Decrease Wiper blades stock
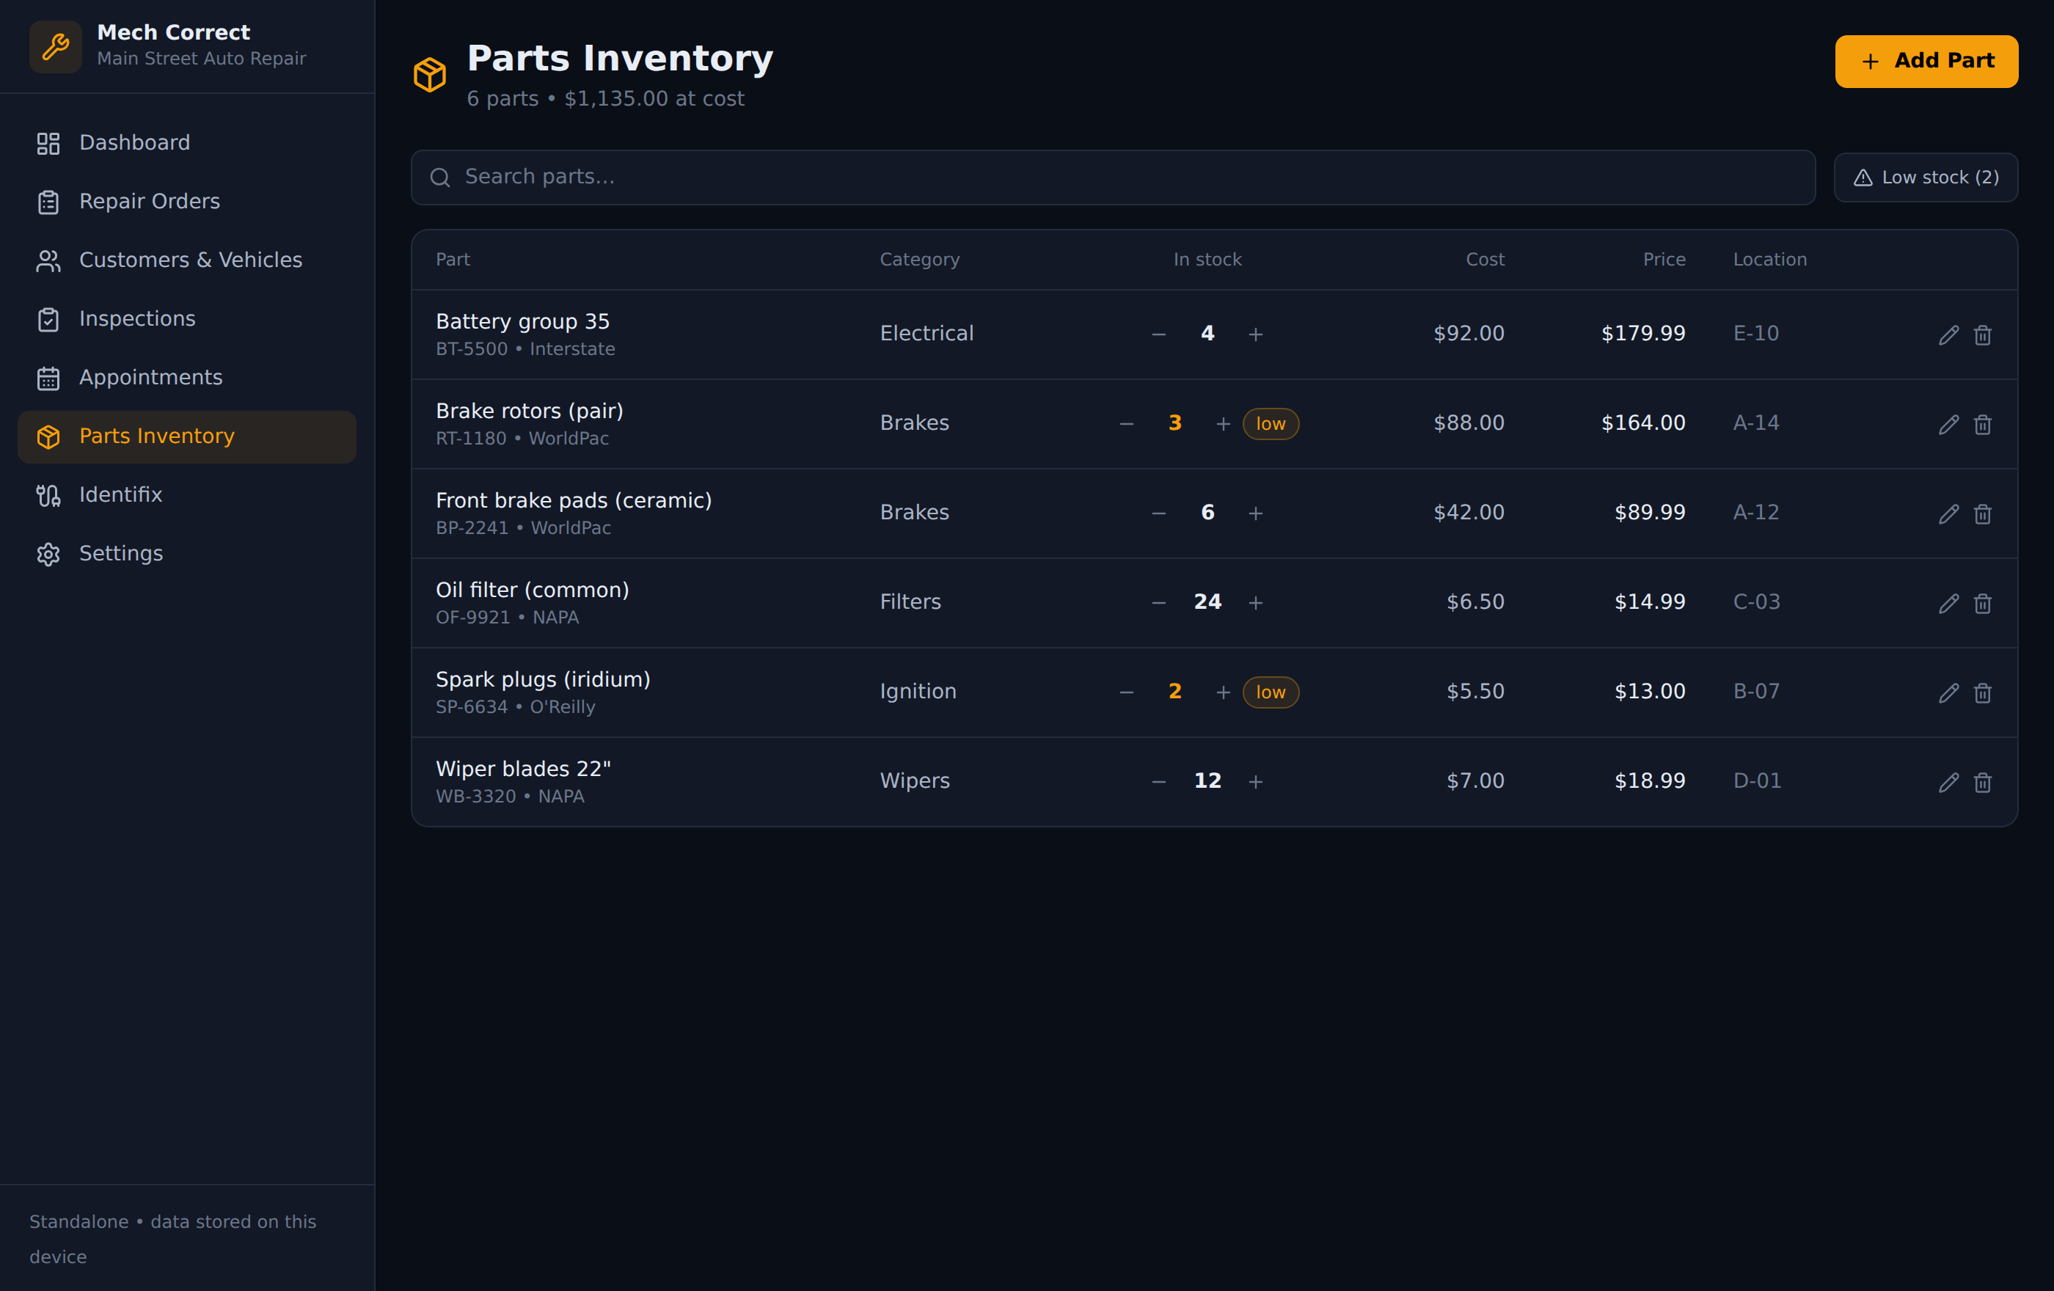The height and width of the screenshot is (1291, 2054). (x=1158, y=782)
